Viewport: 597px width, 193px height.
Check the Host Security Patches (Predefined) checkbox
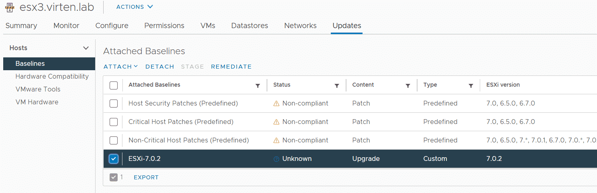pos(114,104)
